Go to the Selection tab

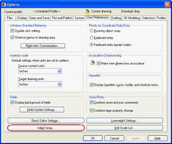click(148, 18)
